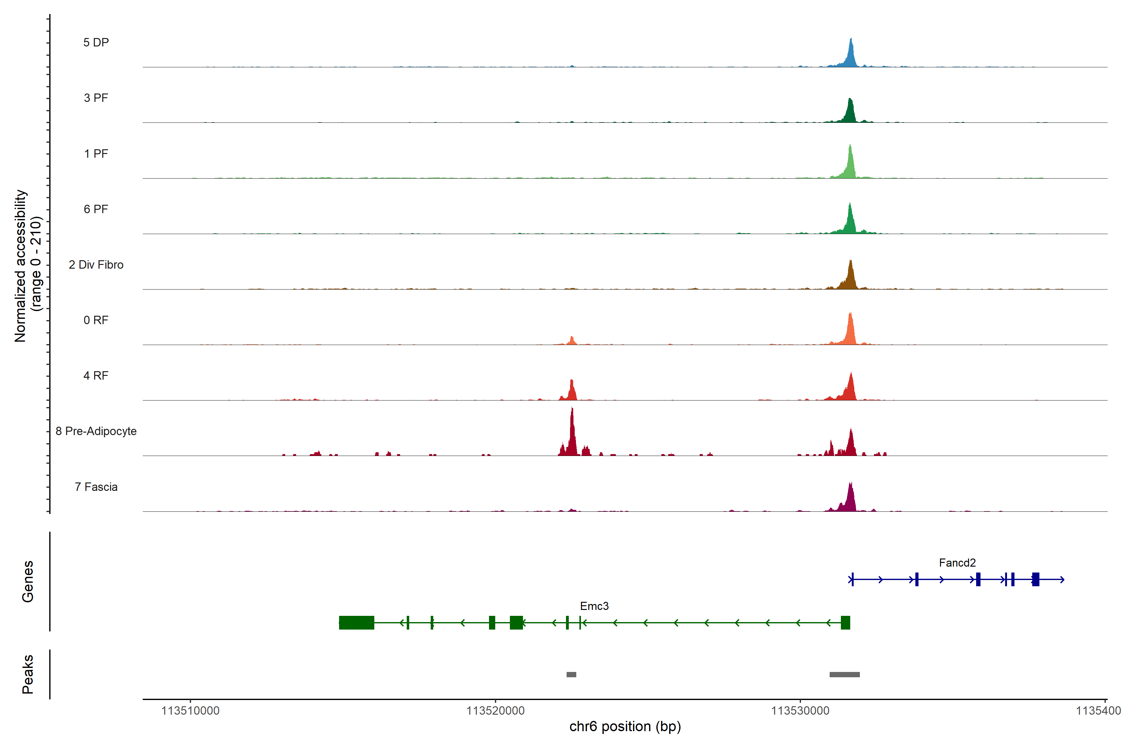Click the 113530000 axis tick label
The height and width of the screenshot is (748, 1122).
pyautogui.click(x=800, y=710)
